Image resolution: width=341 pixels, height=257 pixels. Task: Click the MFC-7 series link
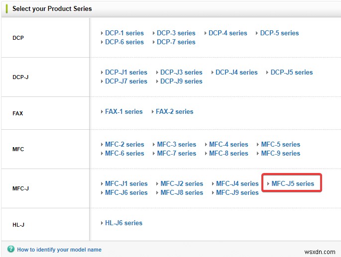(176, 153)
